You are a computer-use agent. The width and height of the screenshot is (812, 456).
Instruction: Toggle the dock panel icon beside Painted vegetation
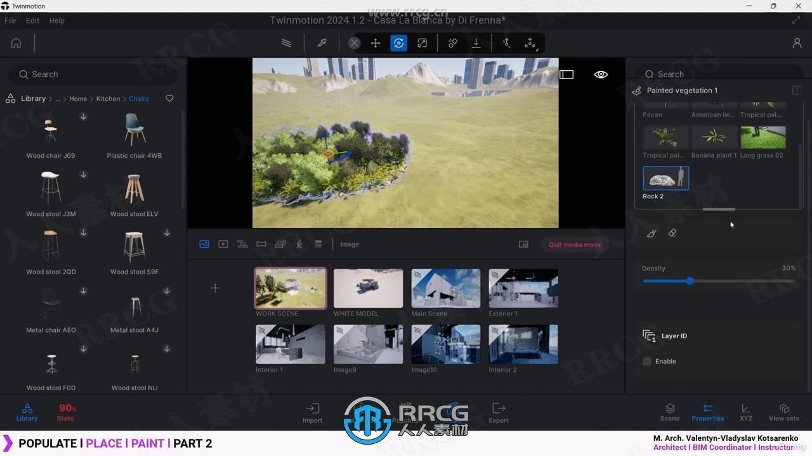click(x=797, y=91)
